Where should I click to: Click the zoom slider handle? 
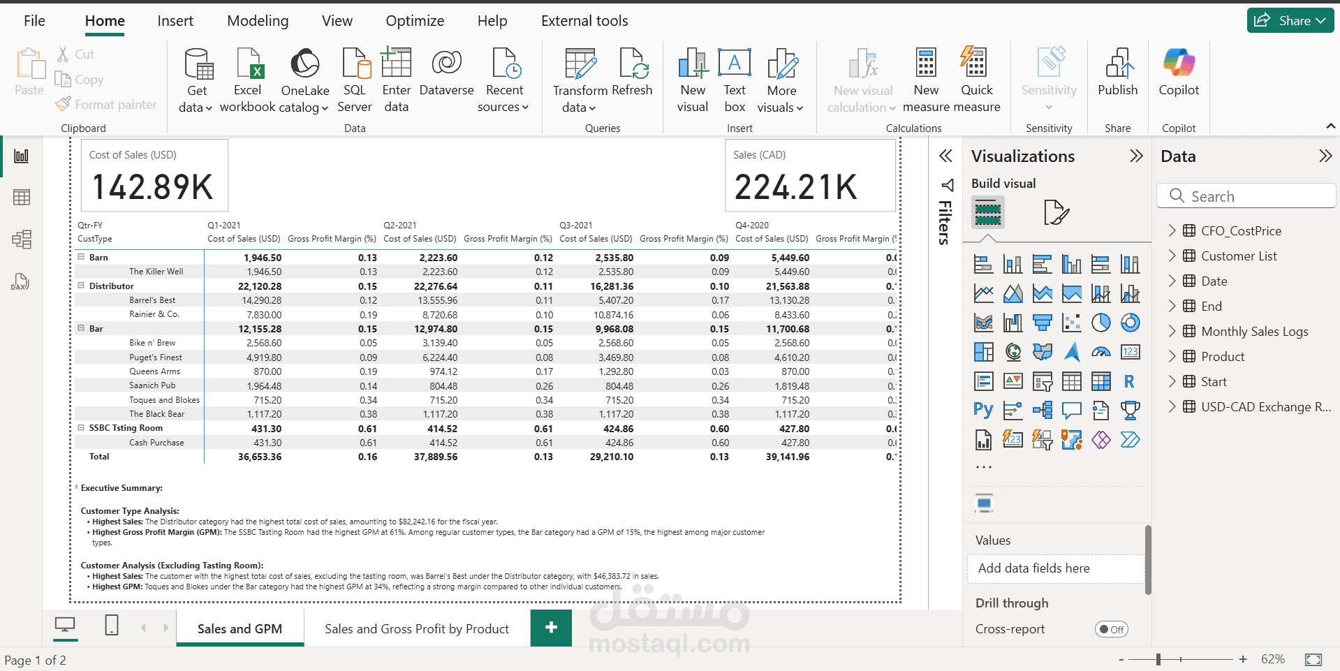(1158, 659)
